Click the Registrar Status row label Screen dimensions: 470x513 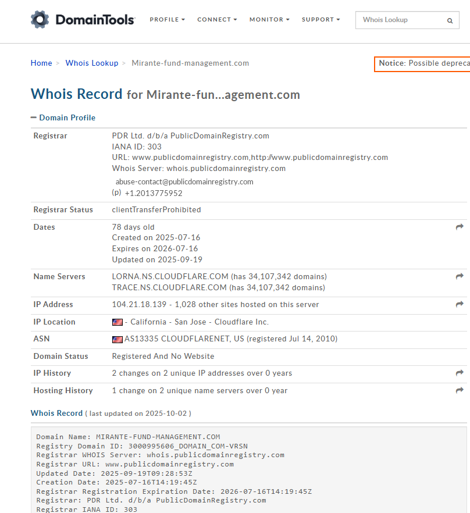pos(63,210)
